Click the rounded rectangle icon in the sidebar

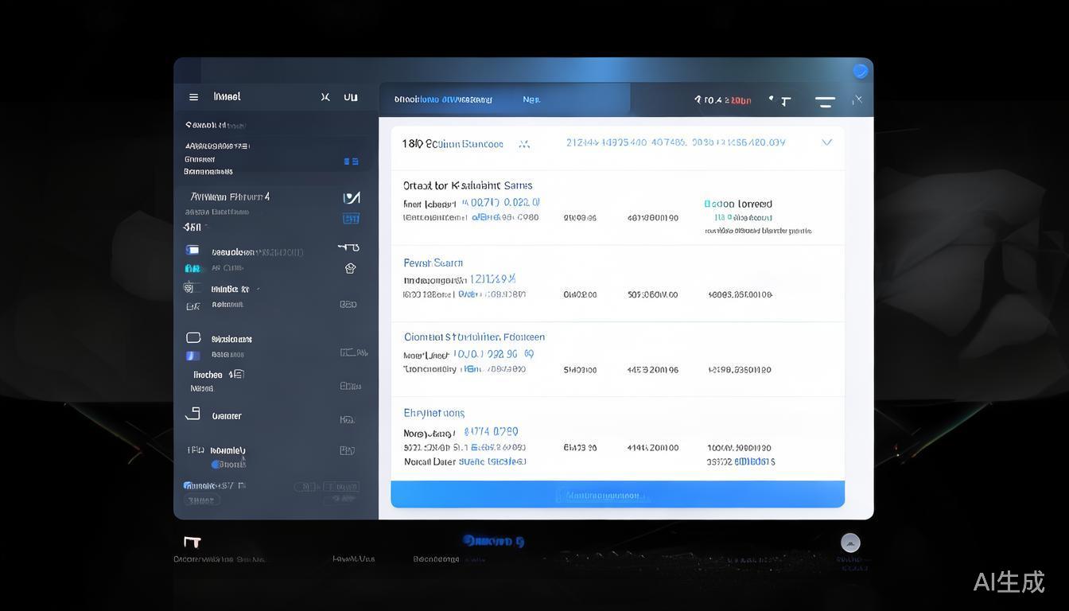click(x=193, y=337)
